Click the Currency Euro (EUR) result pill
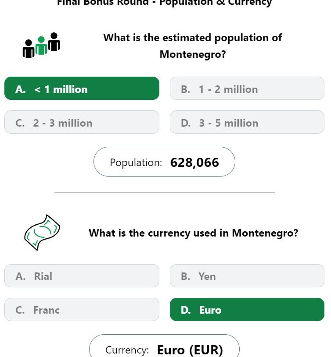The width and height of the screenshot is (331, 357). point(164,346)
